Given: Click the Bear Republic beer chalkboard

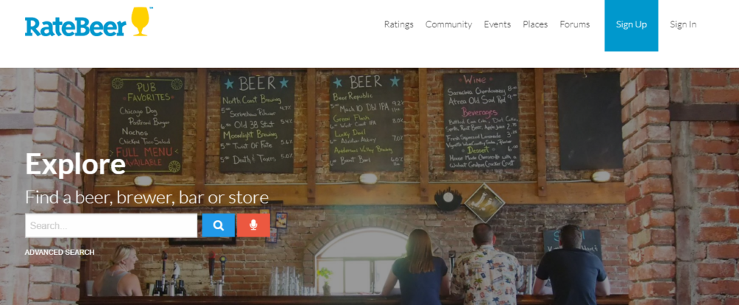Looking at the screenshot, I should (367, 123).
